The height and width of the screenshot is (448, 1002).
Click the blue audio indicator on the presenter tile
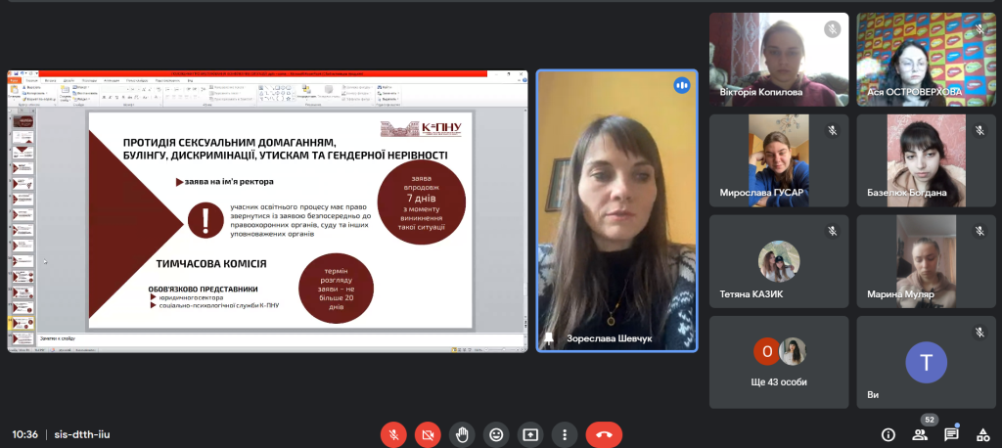[x=681, y=85]
